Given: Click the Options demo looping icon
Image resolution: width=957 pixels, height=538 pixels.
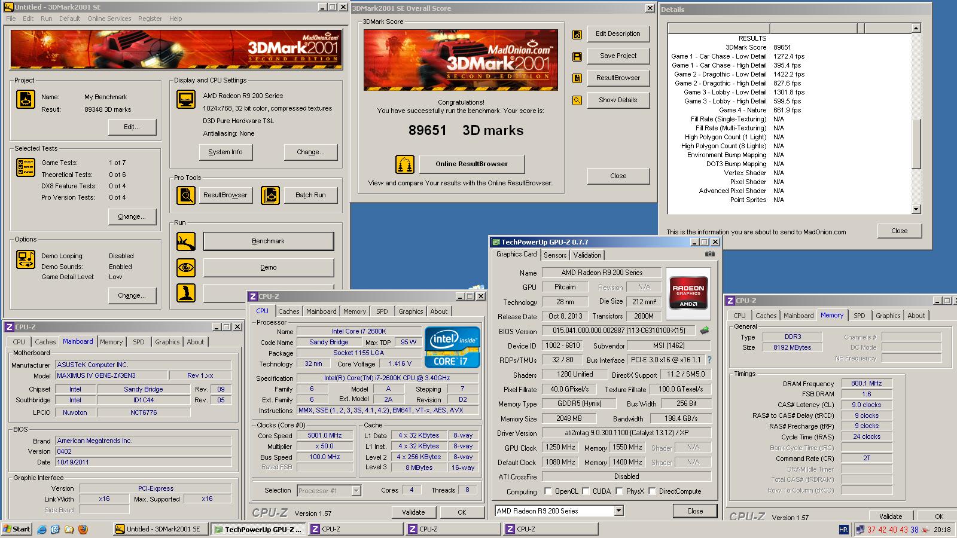Looking at the screenshot, I should (26, 259).
